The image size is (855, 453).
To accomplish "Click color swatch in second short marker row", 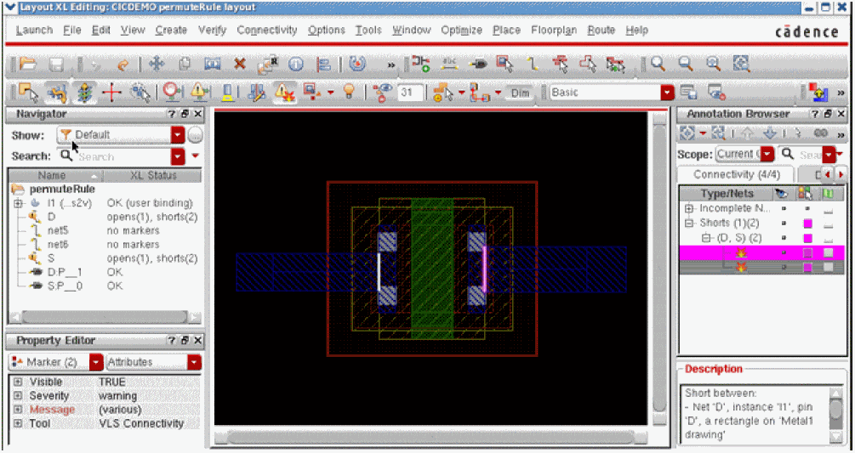I will (807, 268).
